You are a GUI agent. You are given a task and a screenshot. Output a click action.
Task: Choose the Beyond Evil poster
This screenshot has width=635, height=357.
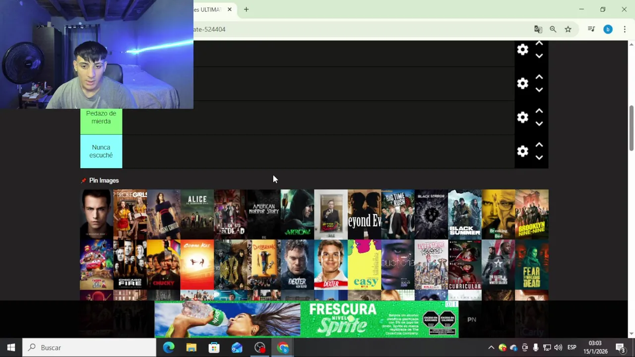click(x=365, y=214)
